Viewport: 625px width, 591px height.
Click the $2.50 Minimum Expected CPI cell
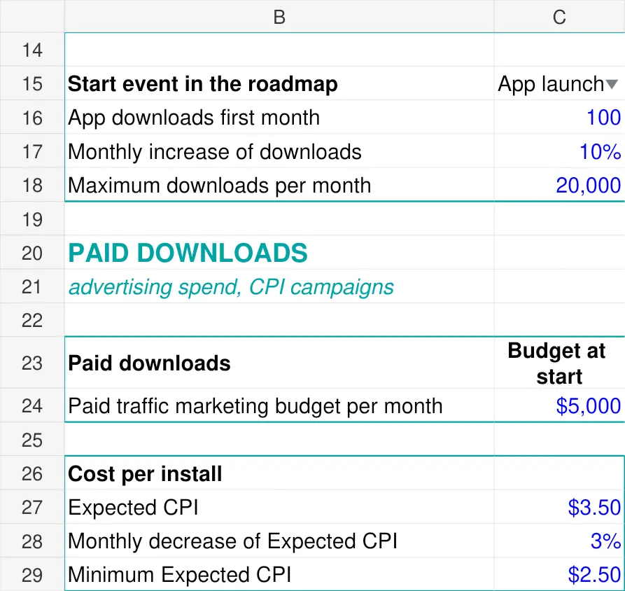pos(560,574)
